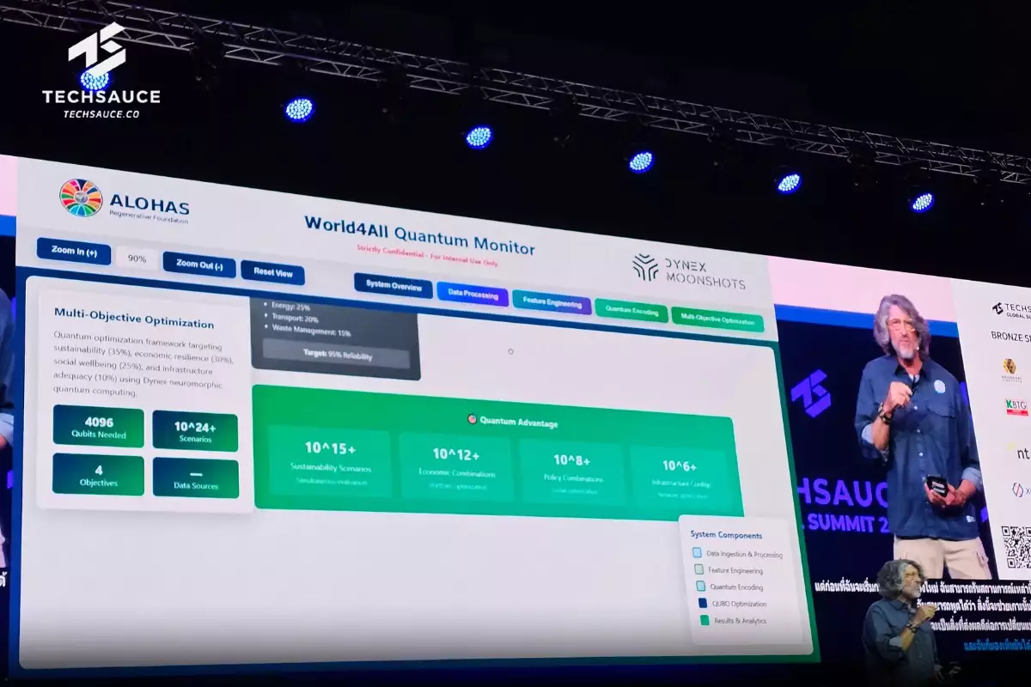Click the 10^24+ Scenarios card
Screen dimensions: 1031x687
tap(195, 431)
